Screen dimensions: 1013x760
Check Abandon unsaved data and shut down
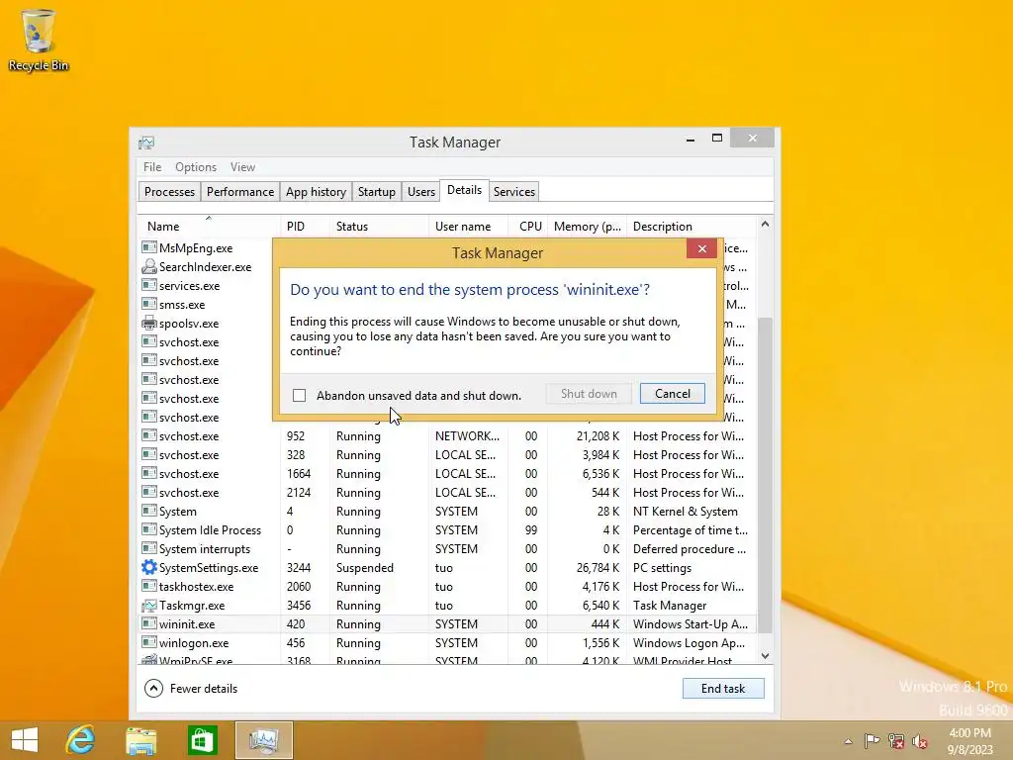[x=299, y=395]
